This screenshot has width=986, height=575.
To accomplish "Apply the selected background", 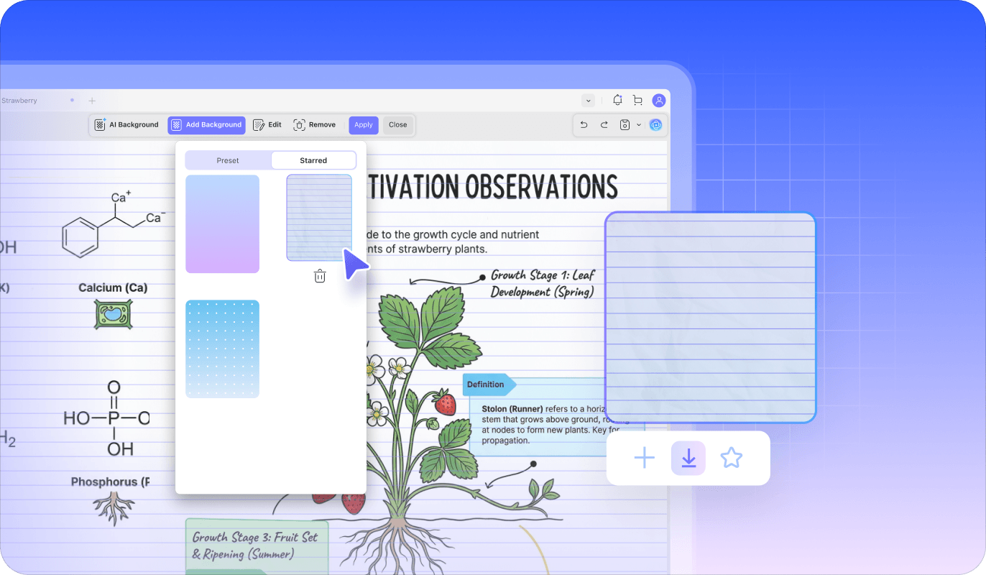I will pyautogui.click(x=364, y=125).
